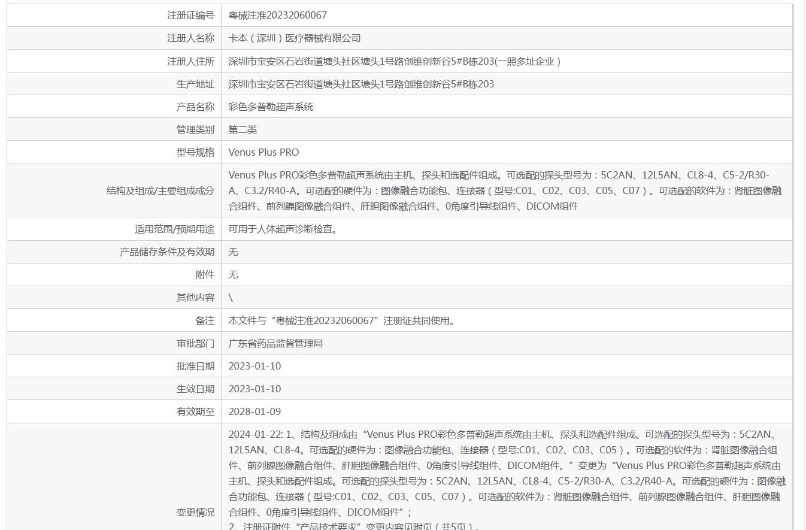Select the registration number 粤械注准20232060067 in the 注册证编号 row
The image size is (806, 530).
[278, 16]
